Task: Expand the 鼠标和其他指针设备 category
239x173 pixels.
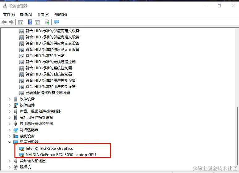Action: click(10, 118)
